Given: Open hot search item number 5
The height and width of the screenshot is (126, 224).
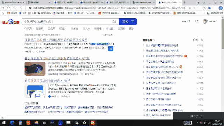Looking at the screenshot, I should click(162, 67).
